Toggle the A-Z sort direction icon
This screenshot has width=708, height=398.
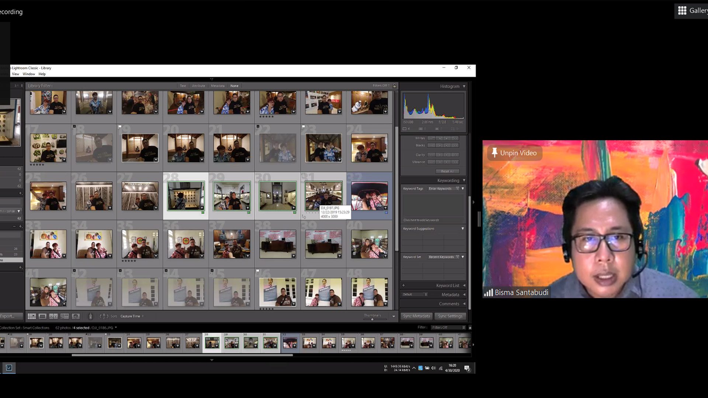pyautogui.click(x=104, y=316)
